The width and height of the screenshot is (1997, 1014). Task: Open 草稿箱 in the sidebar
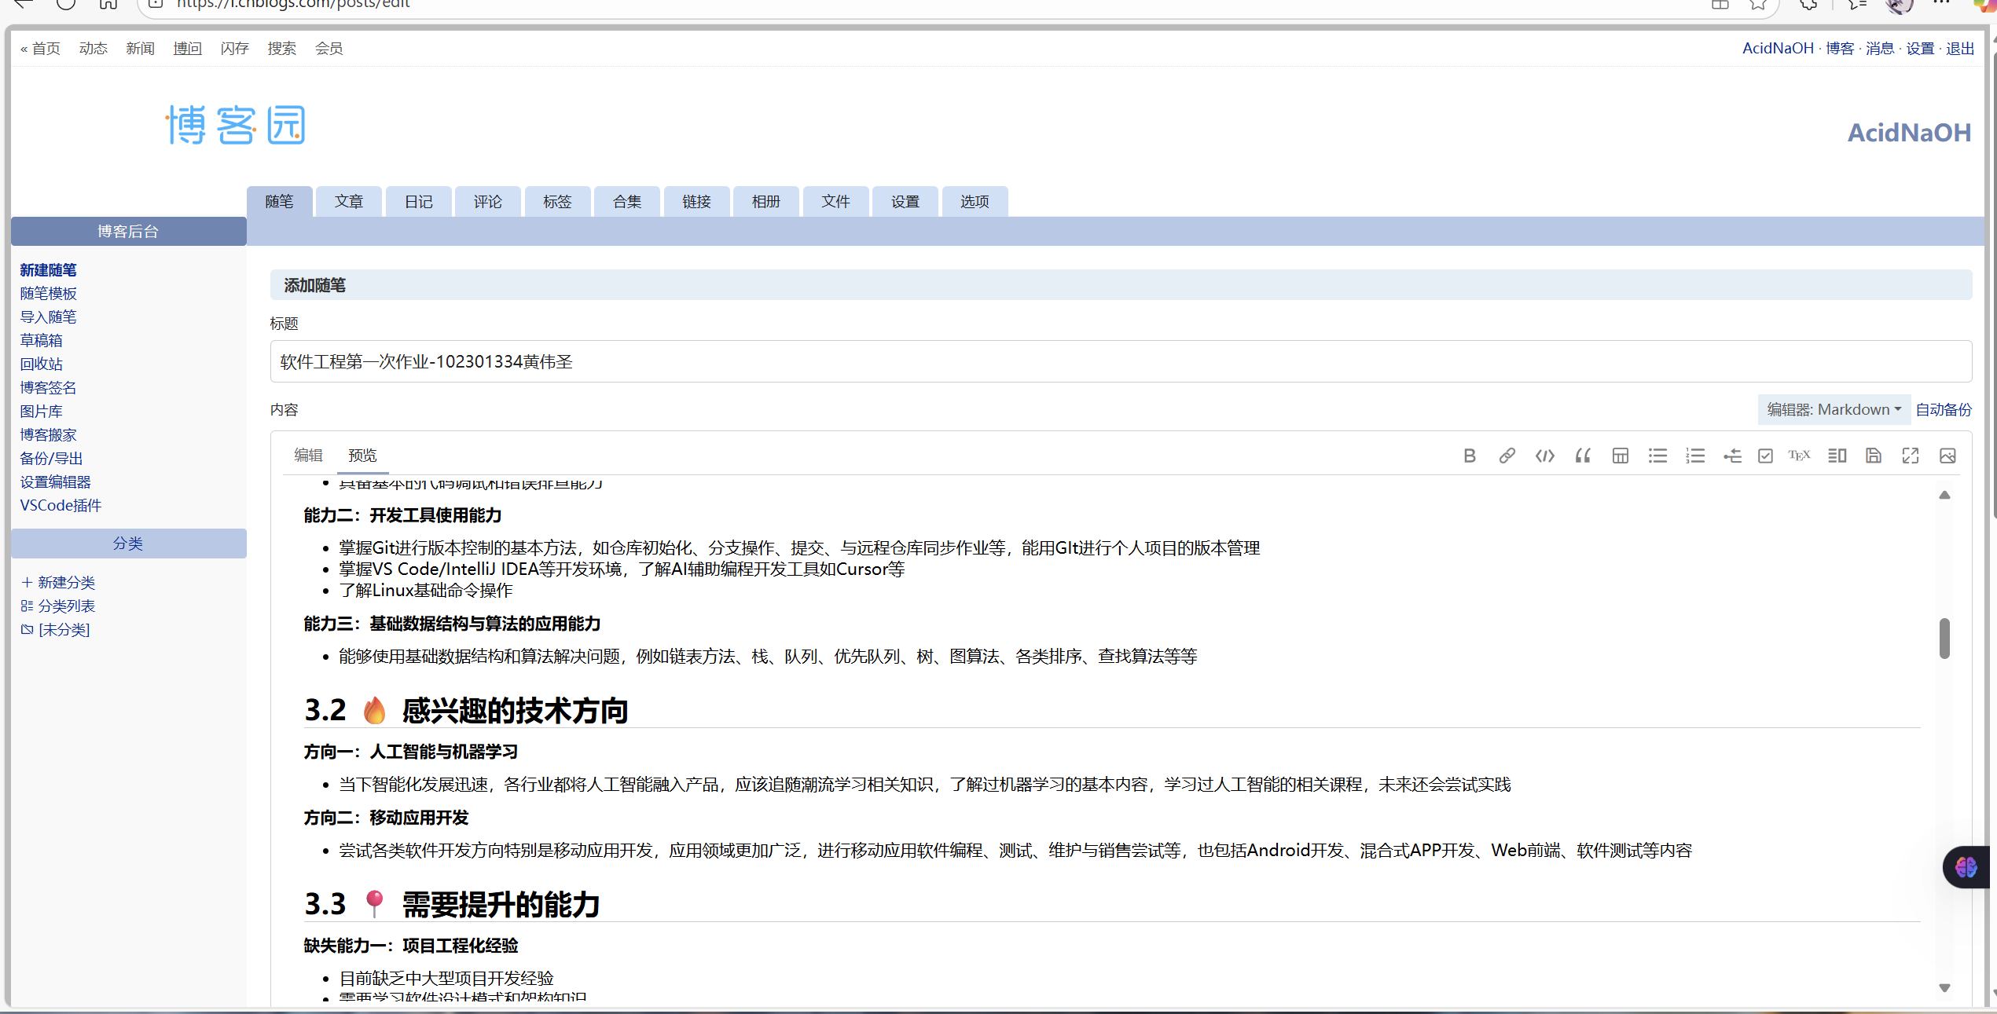click(41, 340)
